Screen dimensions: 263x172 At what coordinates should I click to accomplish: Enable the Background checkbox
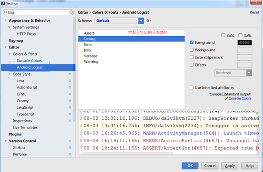(192, 50)
